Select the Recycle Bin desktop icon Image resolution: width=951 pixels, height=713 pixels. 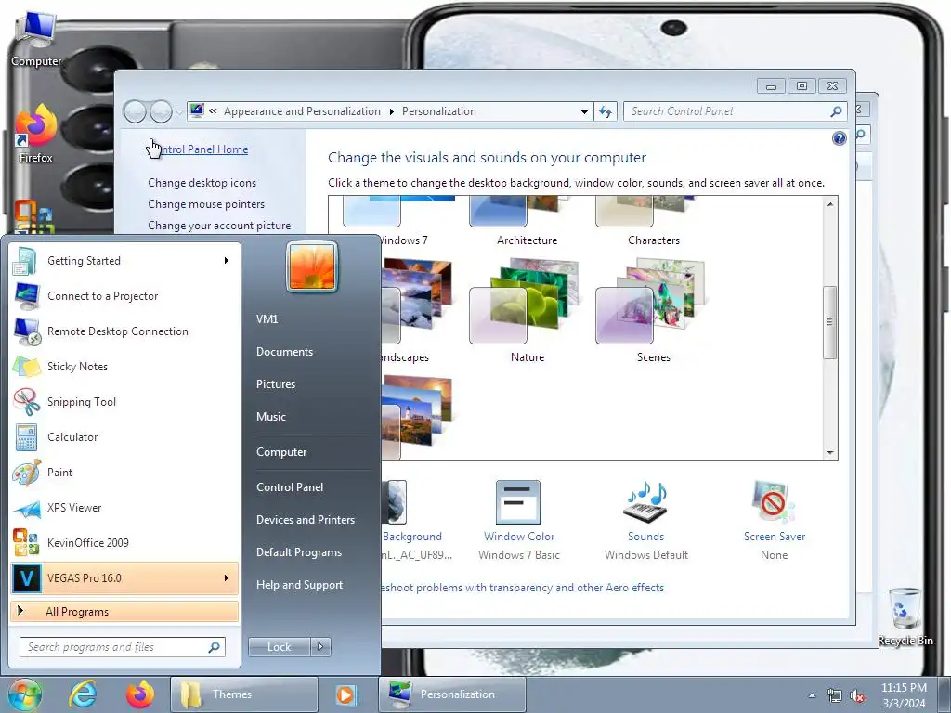(x=905, y=616)
